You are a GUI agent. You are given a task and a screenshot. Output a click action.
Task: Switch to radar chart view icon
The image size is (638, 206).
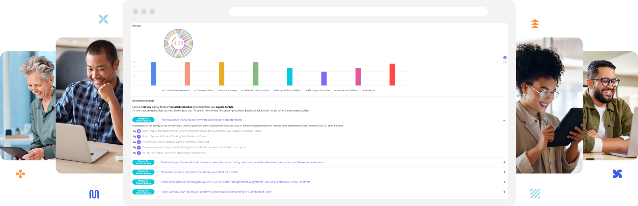[505, 62]
